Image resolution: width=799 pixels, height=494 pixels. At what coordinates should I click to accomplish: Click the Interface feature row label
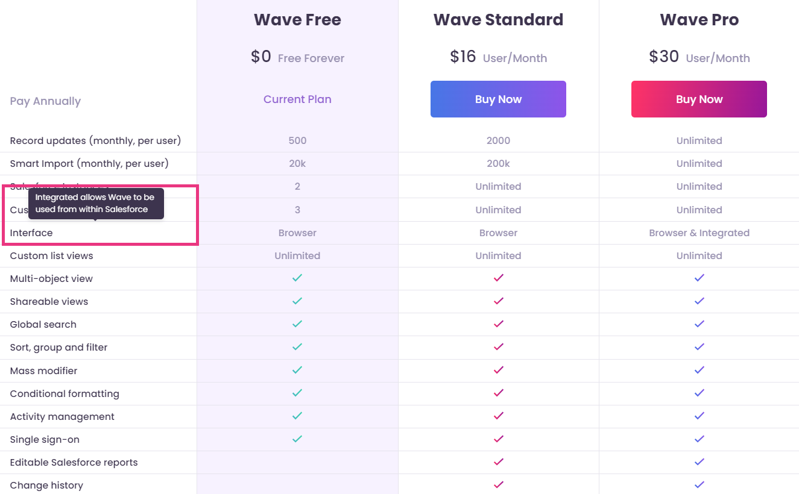31,233
